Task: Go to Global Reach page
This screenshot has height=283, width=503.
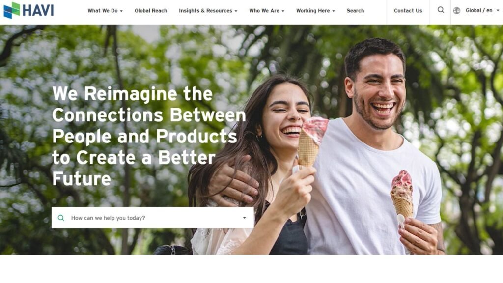Action: coord(151,11)
